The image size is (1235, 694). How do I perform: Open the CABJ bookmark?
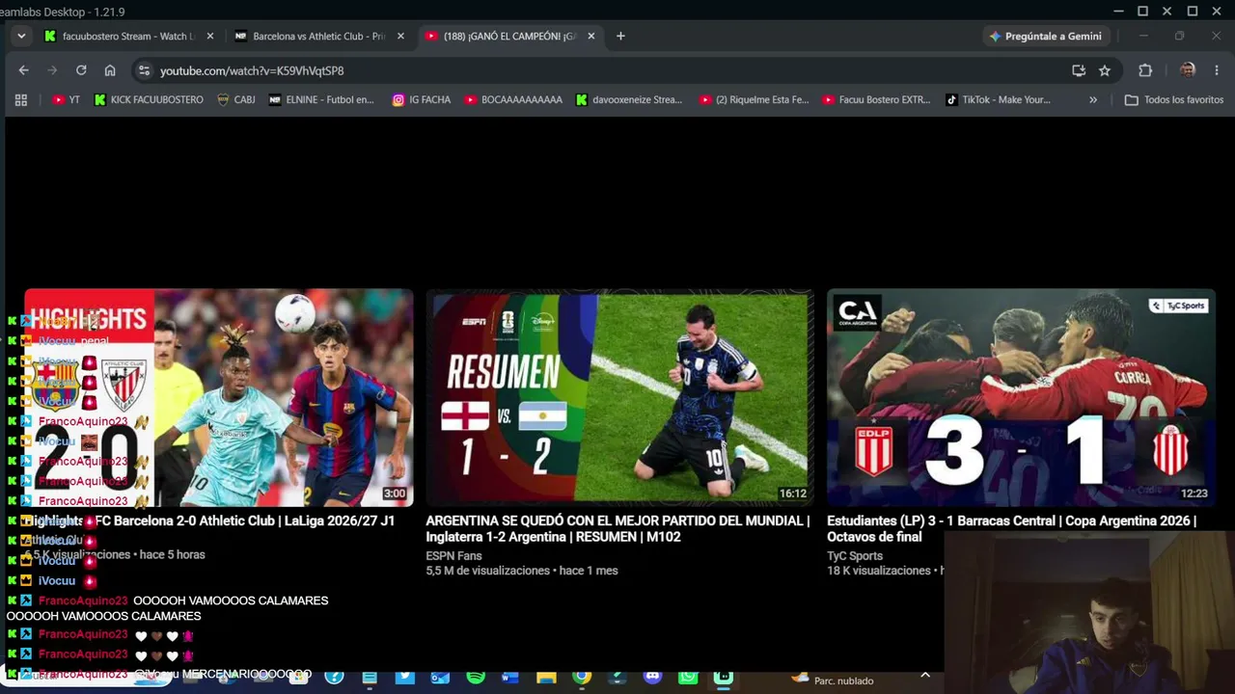(236, 99)
